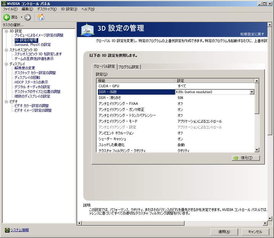The image size is (274, 238).
Task: Select the CUDA - GPU row
Action: (x=176, y=86)
